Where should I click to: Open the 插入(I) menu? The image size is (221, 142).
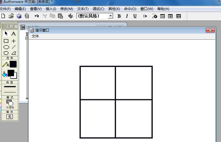tap(51, 9)
